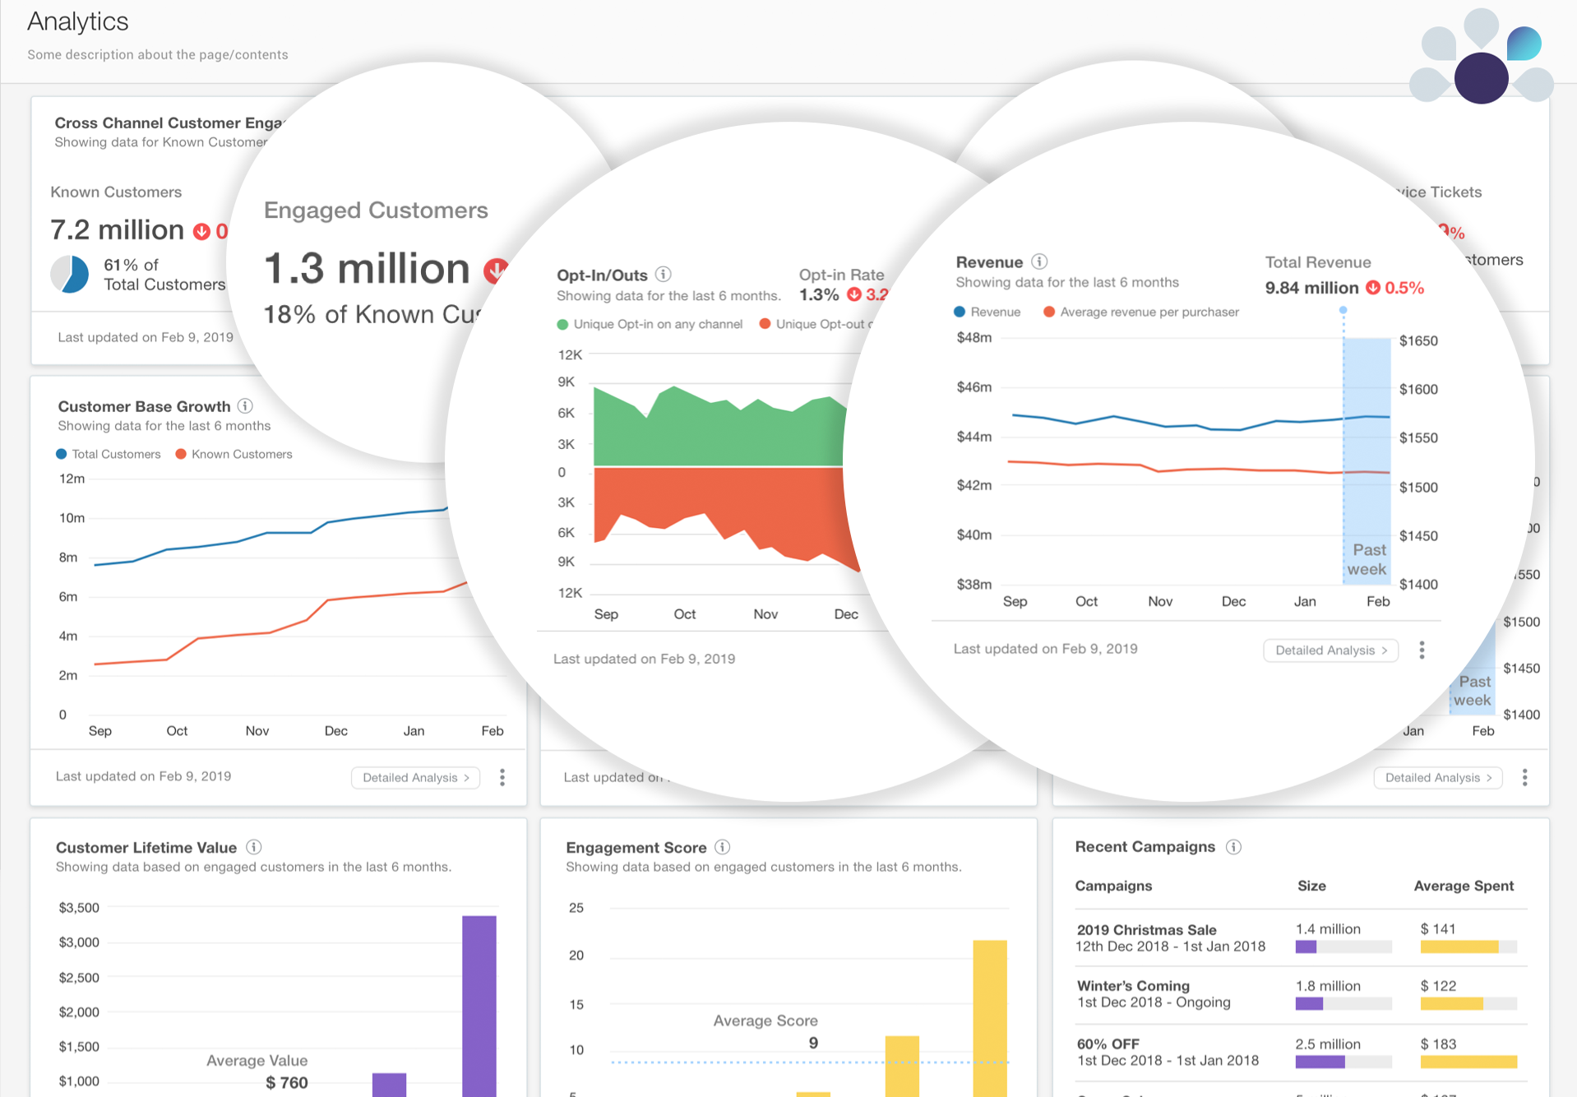Open kebab menu in Customer Base Growth card
The image size is (1577, 1097).
point(502,777)
